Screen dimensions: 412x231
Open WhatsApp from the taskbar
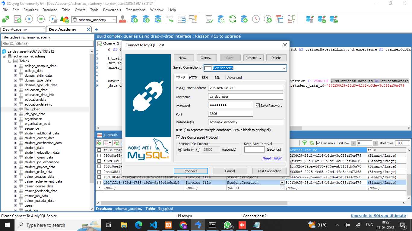228,225
